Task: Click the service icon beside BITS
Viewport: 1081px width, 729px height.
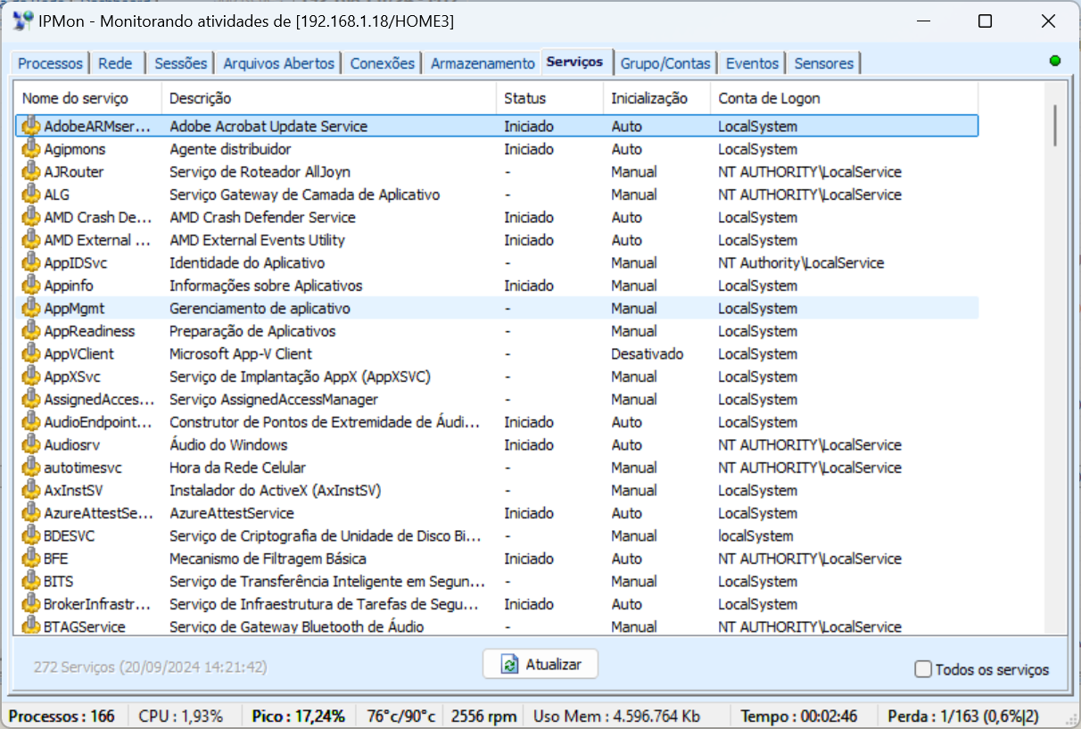Action: (x=30, y=581)
